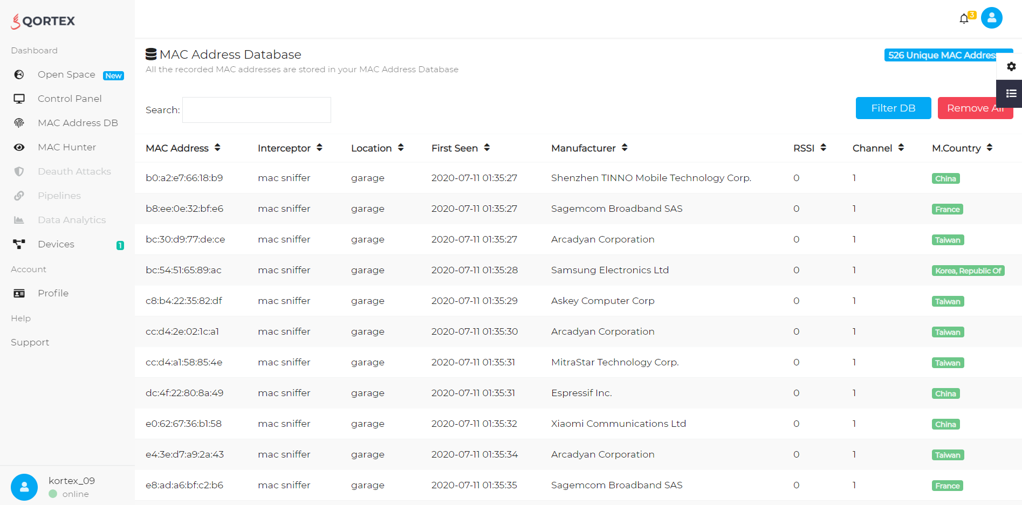Focus the Search input field
The height and width of the screenshot is (505, 1022).
point(257,110)
